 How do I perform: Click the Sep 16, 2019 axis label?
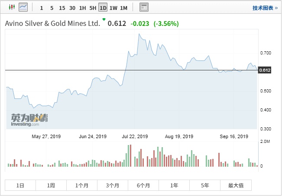click(x=234, y=136)
